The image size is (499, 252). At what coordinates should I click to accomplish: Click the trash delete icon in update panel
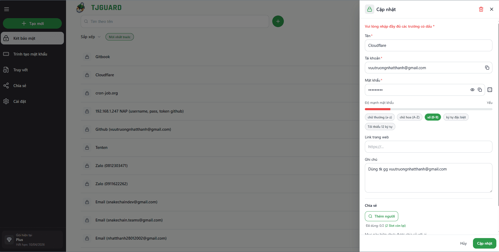tap(481, 9)
